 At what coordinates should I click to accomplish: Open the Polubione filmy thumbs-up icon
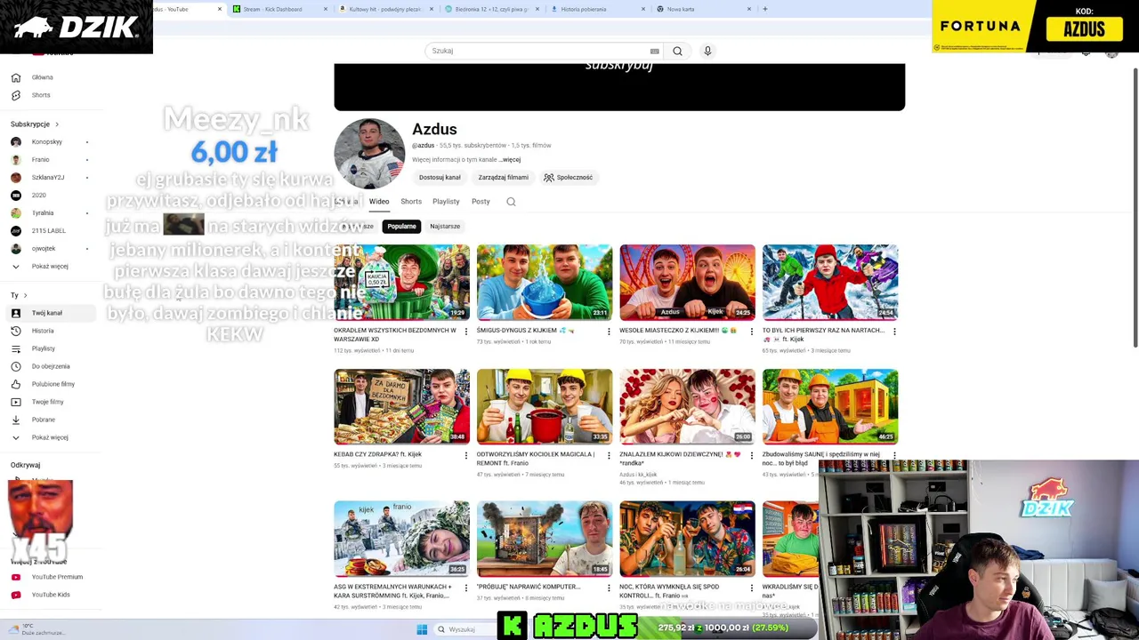pos(15,384)
